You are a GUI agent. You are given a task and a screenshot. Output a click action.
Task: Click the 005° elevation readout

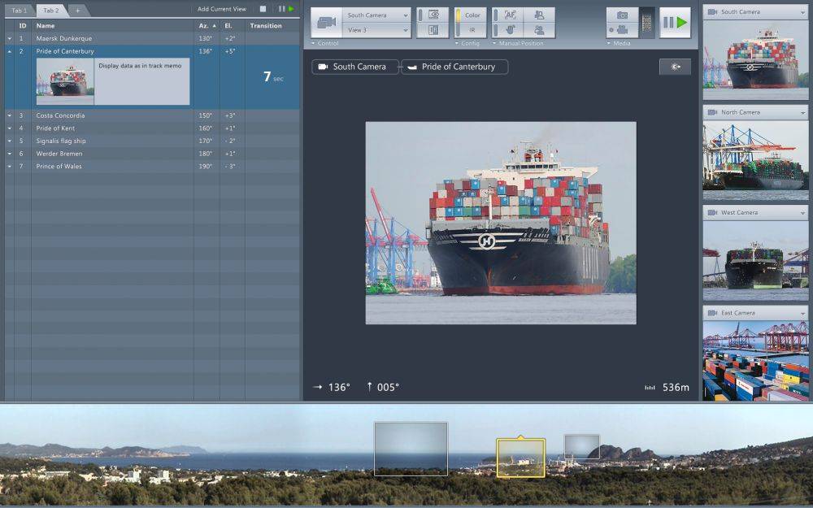[x=383, y=387]
